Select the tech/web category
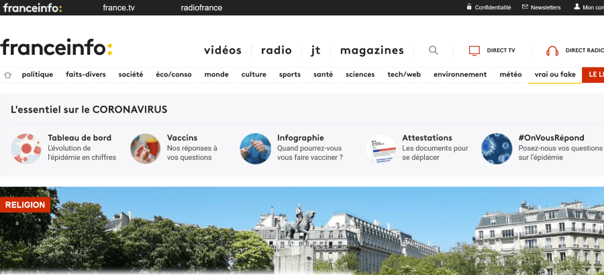Viewport: 604px width, 275px height. tap(404, 74)
